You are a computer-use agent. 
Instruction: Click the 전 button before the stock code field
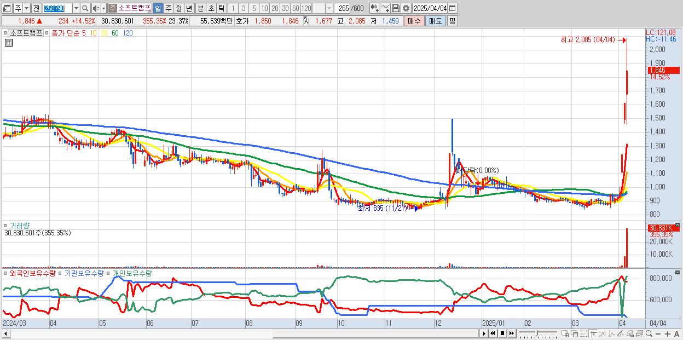[36, 8]
